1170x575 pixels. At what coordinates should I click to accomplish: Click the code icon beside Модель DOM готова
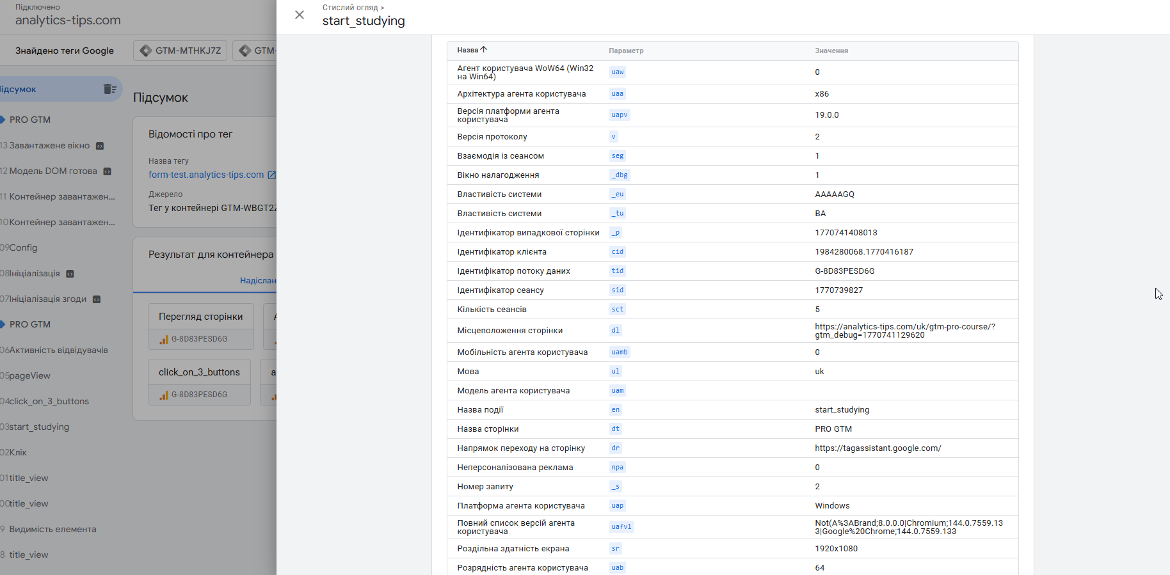108,171
